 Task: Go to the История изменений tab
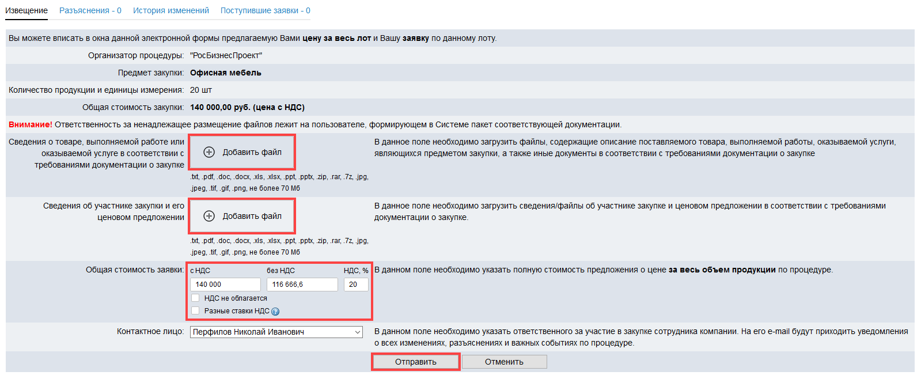(x=171, y=10)
